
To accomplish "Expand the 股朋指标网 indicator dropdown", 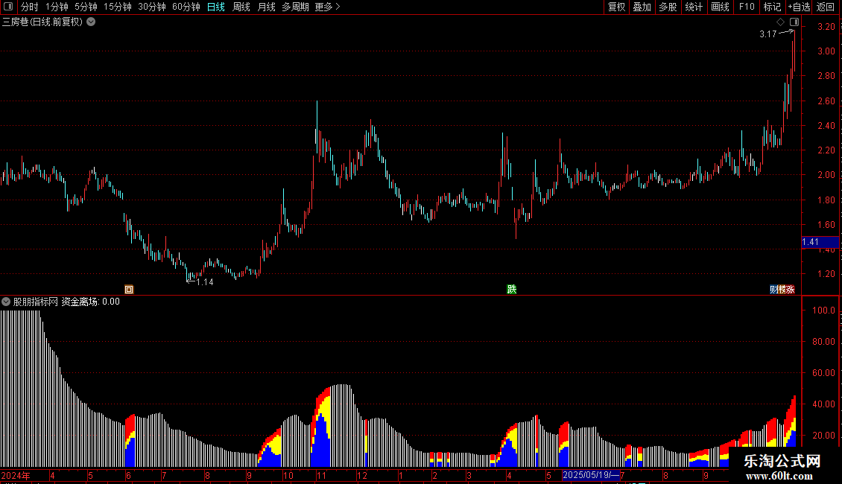I will tap(6, 302).
